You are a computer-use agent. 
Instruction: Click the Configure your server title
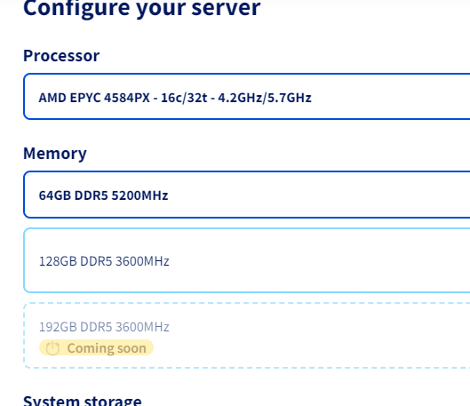(x=142, y=8)
